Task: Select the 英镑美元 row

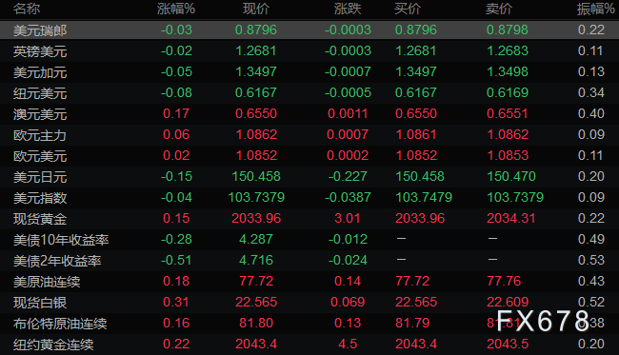Action: pyautogui.click(x=309, y=50)
